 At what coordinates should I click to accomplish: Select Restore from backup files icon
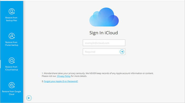click(12, 11)
